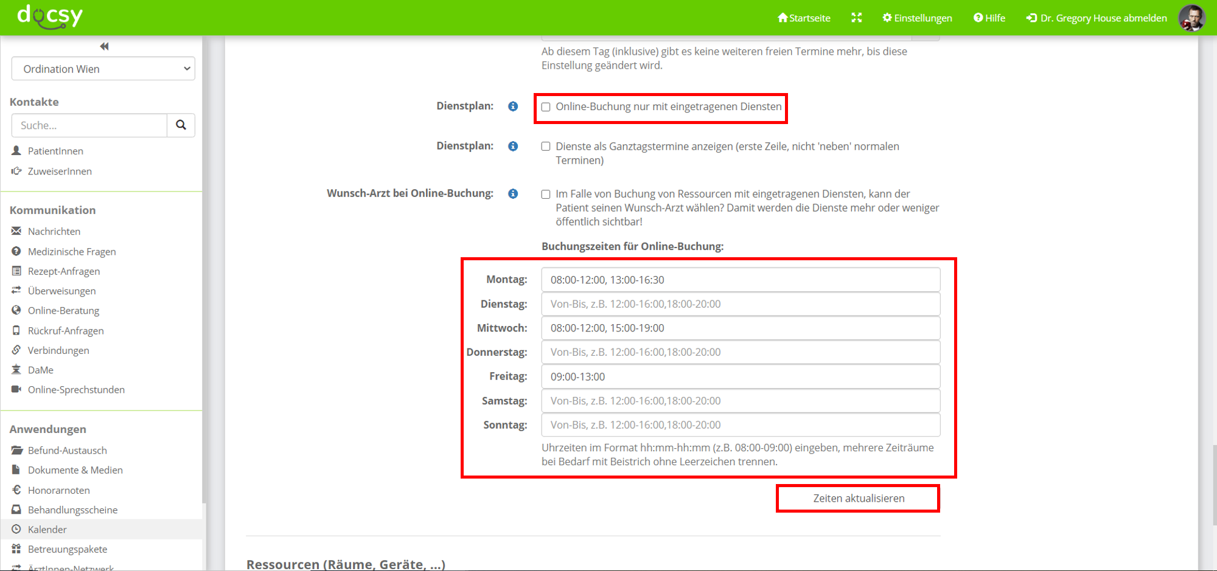Open ZuweiserInnen contacts
The image size is (1217, 571).
(x=60, y=171)
